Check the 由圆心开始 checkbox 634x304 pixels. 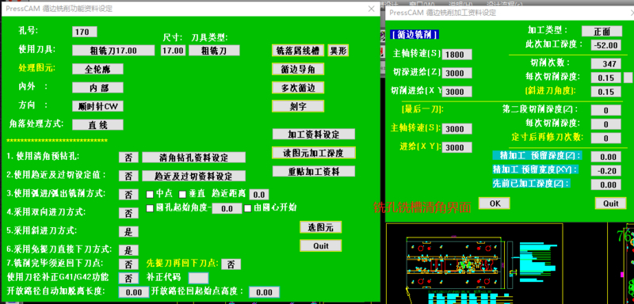point(248,208)
